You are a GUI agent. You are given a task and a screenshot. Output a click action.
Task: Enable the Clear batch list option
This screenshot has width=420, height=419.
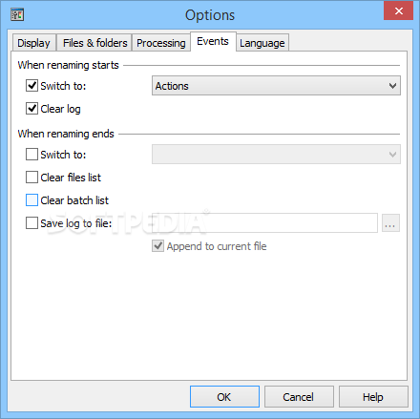point(31,200)
